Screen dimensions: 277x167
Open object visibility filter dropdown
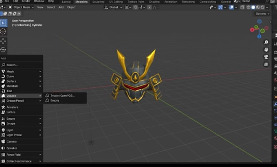coord(213,7)
